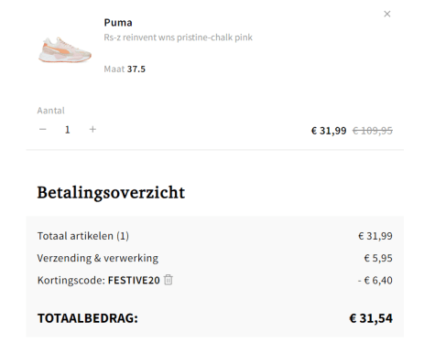Click the discount amount - € 6,40
Screen dimensions: 435x342
tap(375, 280)
